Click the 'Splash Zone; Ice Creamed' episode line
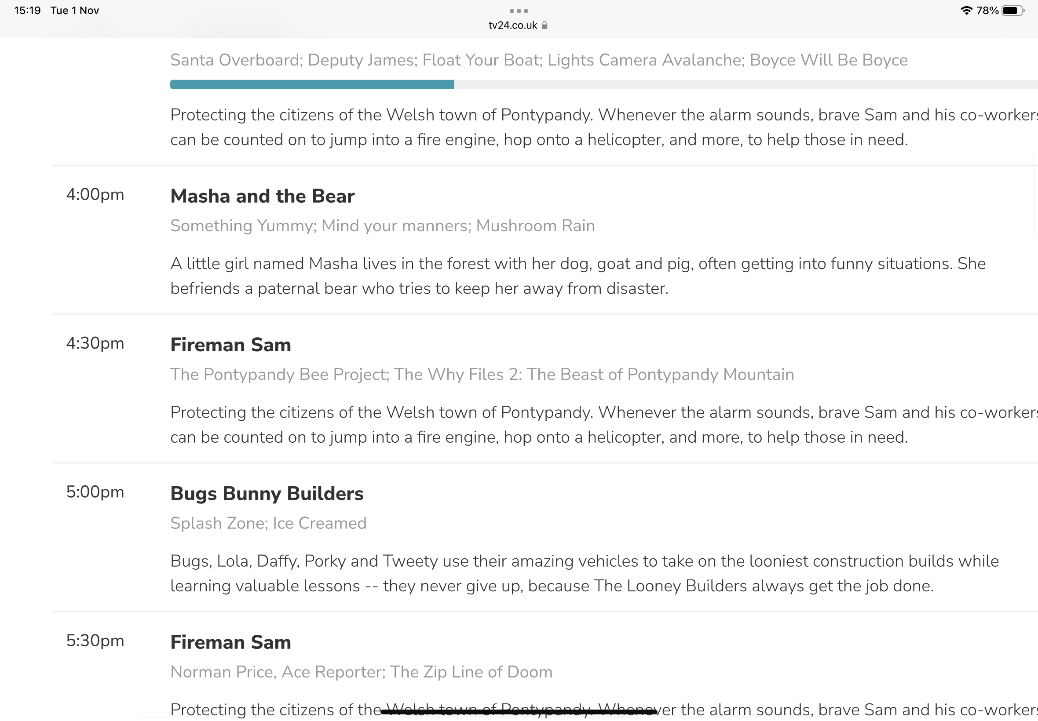Image resolution: width=1038 pixels, height=721 pixels. pos(268,523)
